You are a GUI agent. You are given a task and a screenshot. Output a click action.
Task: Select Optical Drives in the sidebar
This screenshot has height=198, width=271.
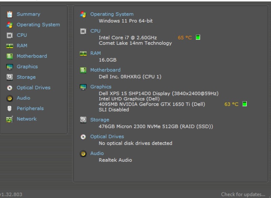click(34, 88)
